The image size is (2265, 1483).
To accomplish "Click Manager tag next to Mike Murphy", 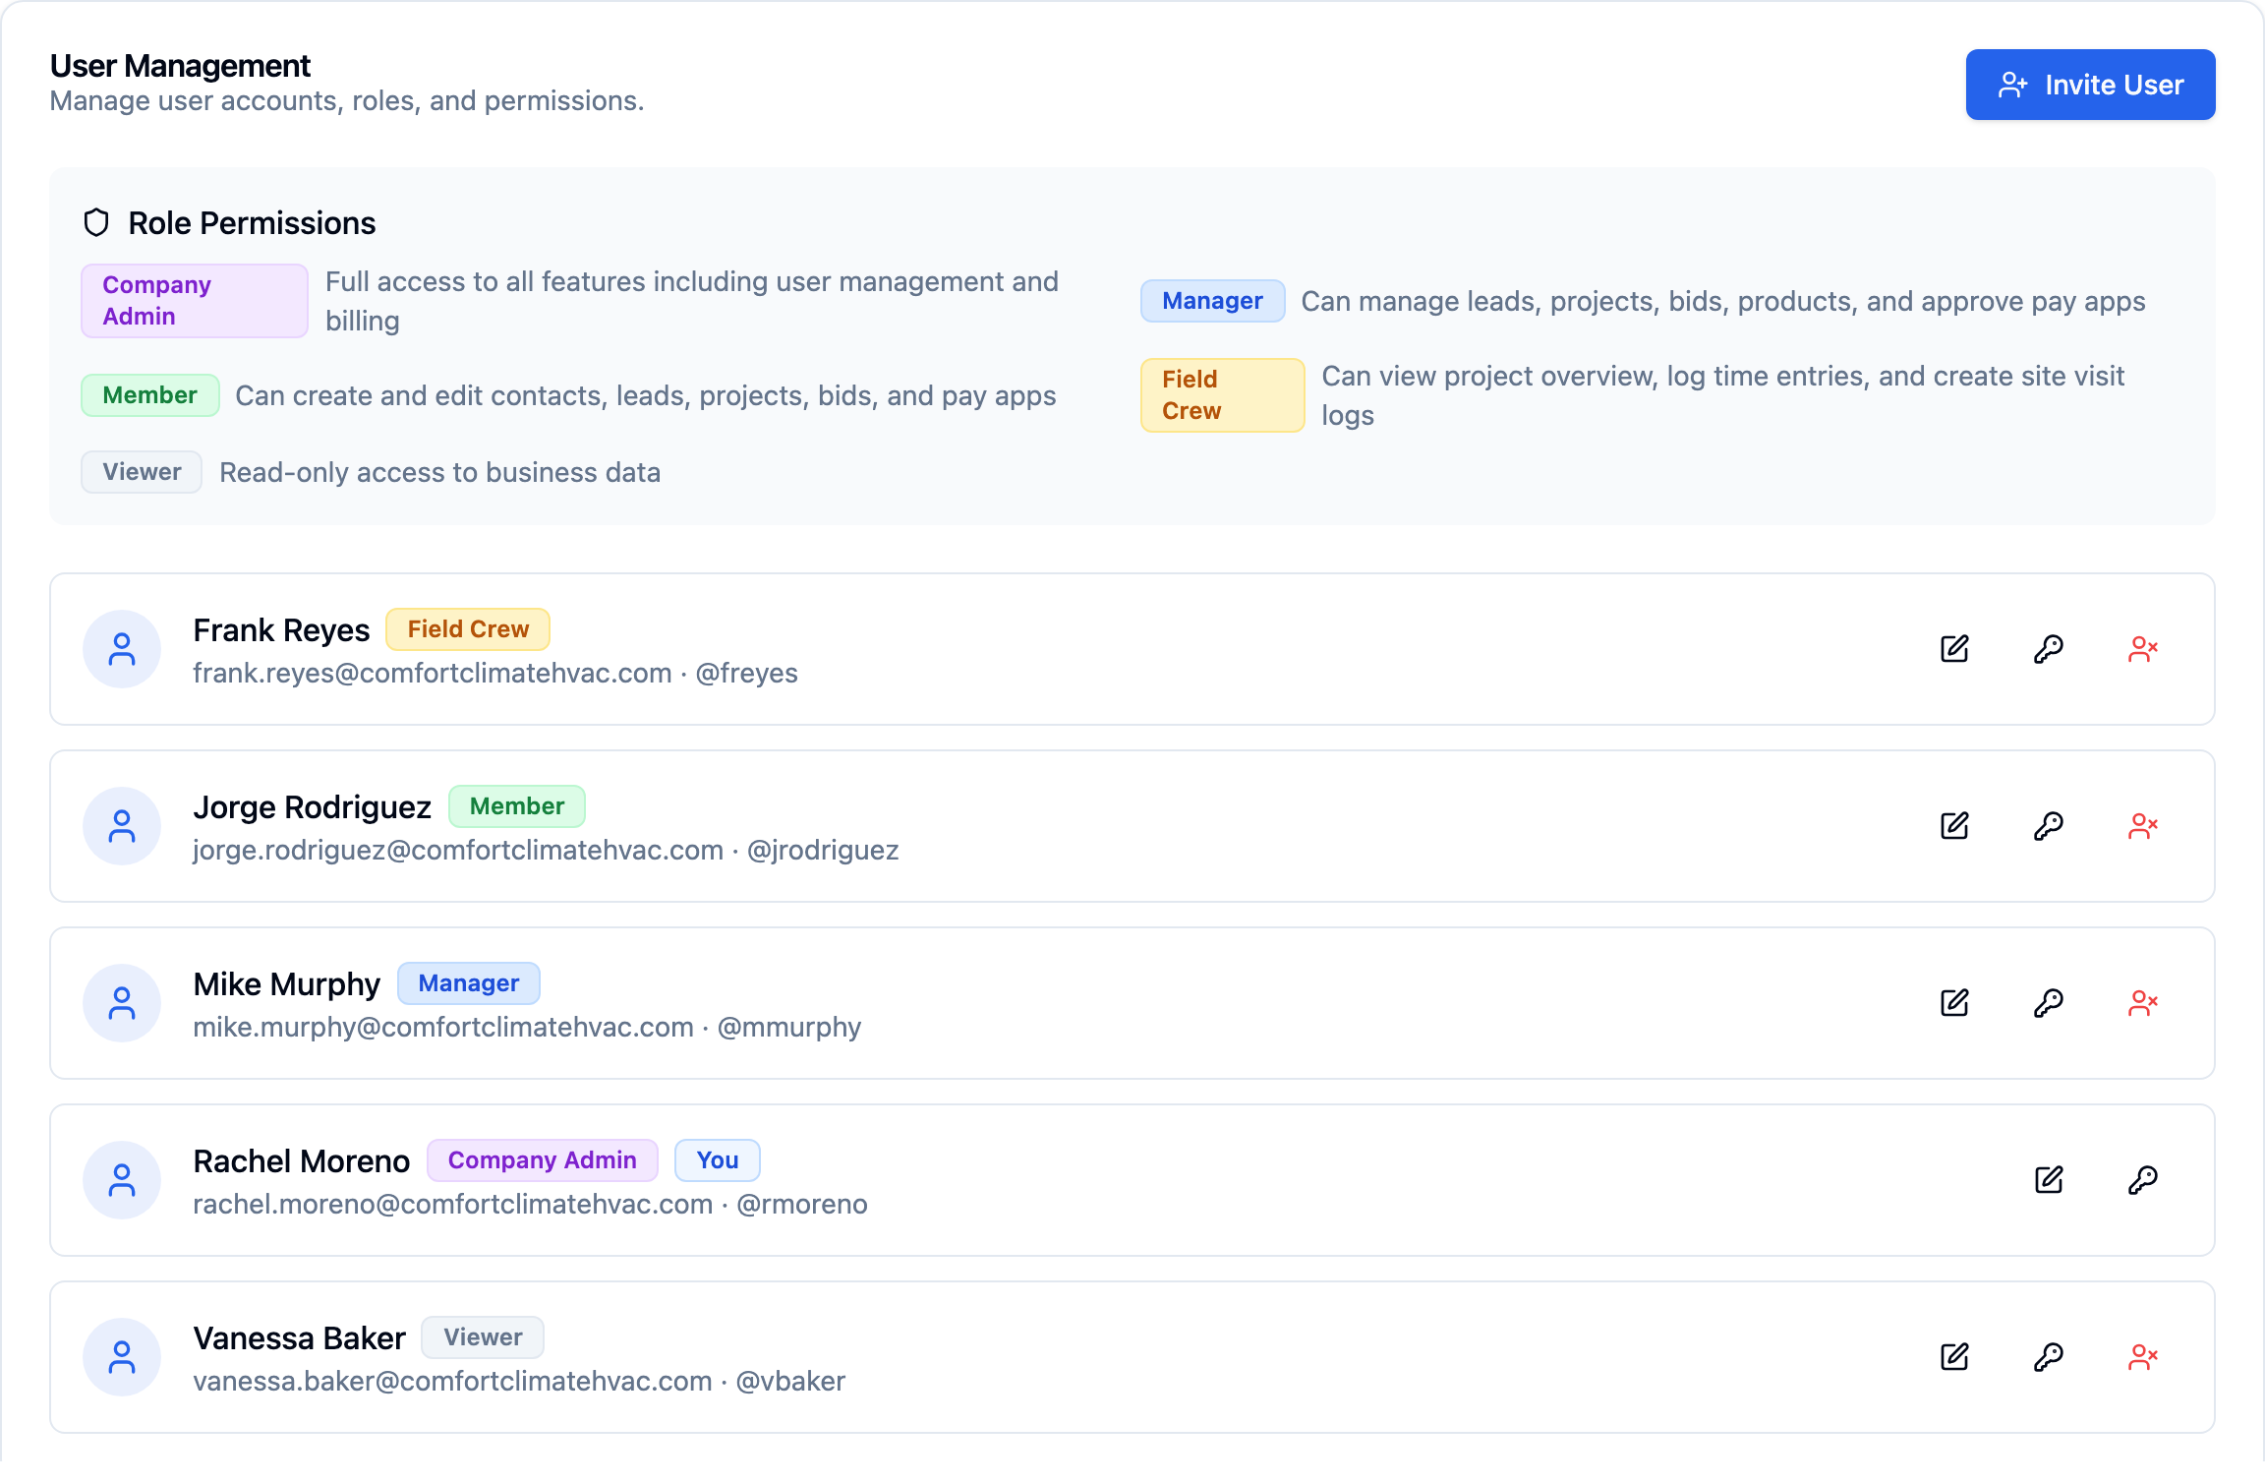I will point(469,983).
